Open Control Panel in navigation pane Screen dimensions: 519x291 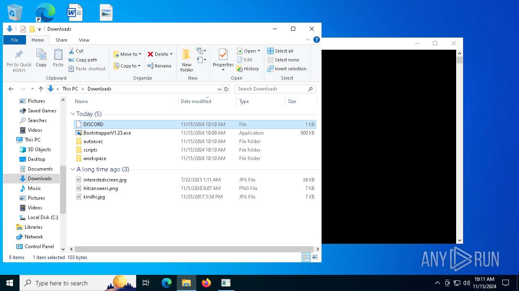pyautogui.click(x=35, y=247)
